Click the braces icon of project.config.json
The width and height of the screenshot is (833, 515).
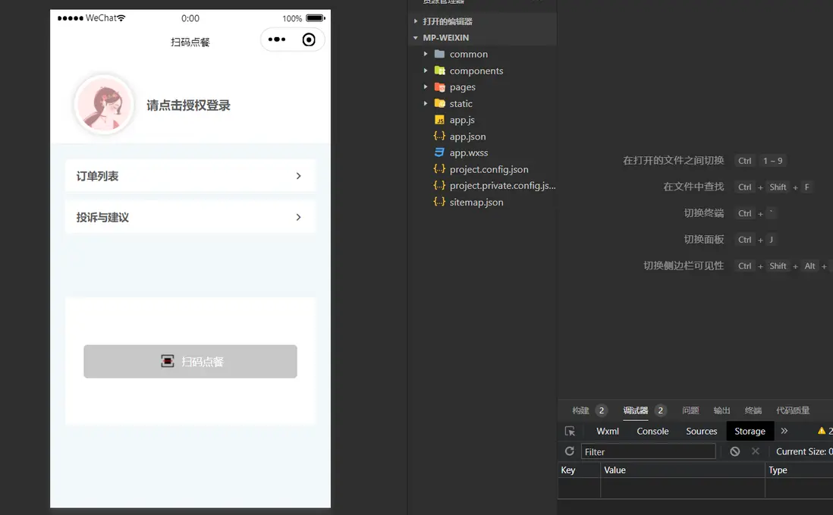[x=439, y=169]
